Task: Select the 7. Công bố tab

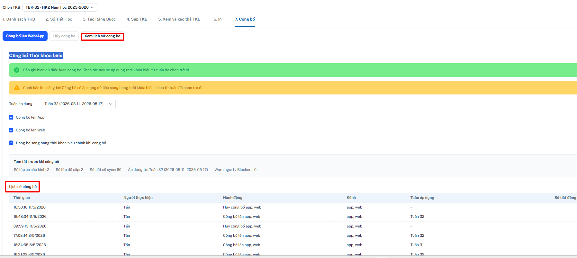Action: [245, 19]
